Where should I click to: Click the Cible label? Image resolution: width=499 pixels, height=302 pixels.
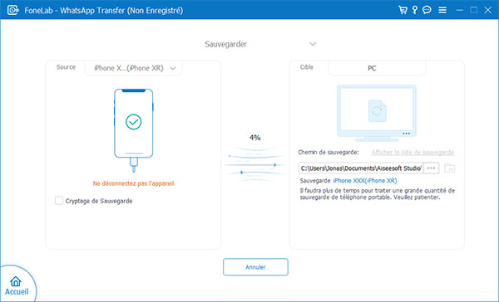click(307, 67)
